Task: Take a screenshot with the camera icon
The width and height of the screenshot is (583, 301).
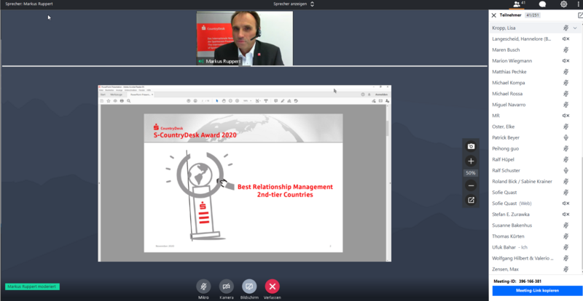Action: point(471,146)
